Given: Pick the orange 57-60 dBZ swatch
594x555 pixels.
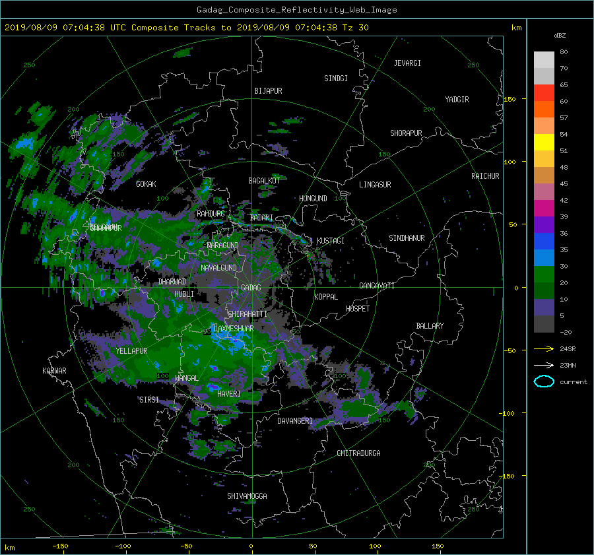Looking at the screenshot, I should [x=544, y=110].
